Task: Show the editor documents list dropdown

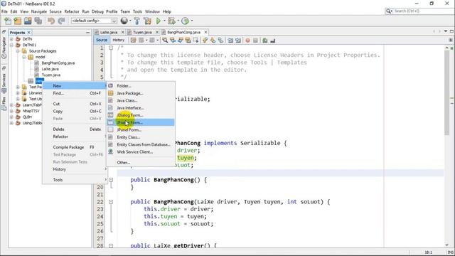Action: 446,31
